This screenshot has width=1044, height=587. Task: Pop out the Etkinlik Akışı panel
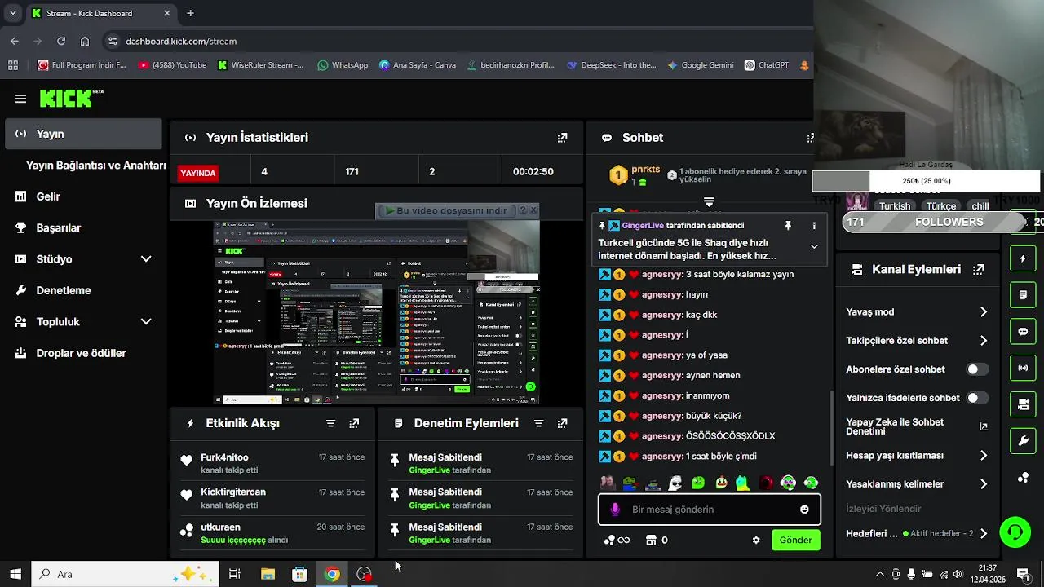[354, 423]
